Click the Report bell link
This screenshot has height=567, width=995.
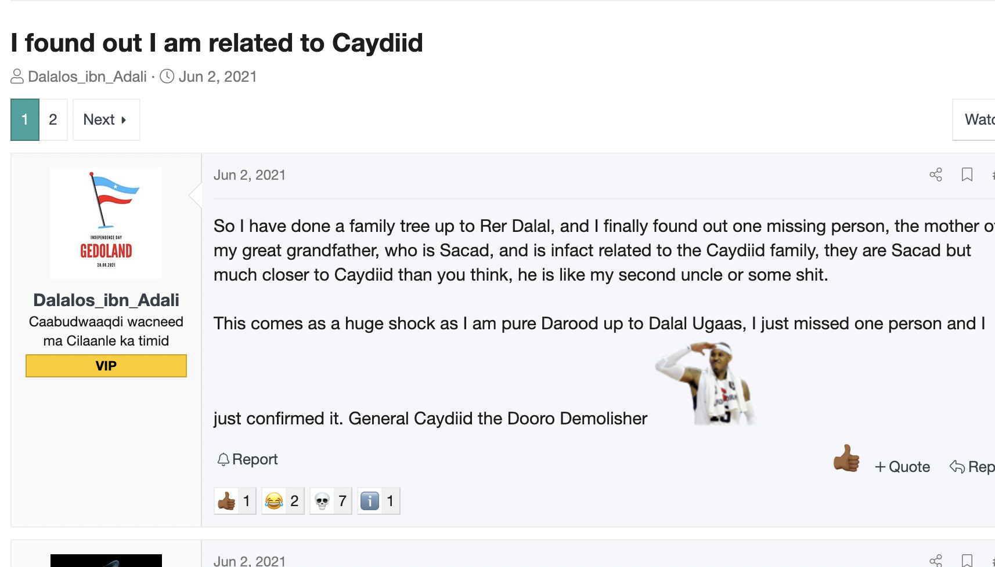pyautogui.click(x=248, y=460)
